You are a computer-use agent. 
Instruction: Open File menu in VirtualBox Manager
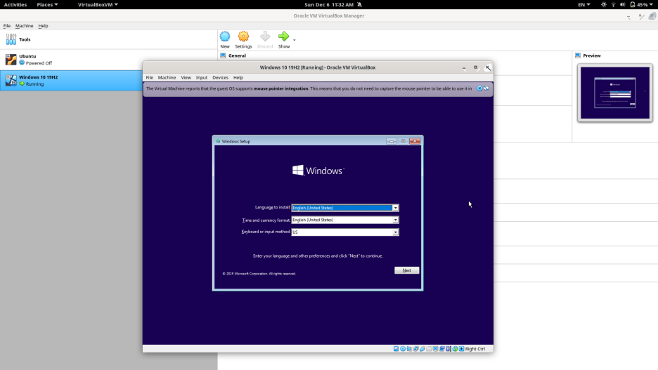[x=7, y=25]
